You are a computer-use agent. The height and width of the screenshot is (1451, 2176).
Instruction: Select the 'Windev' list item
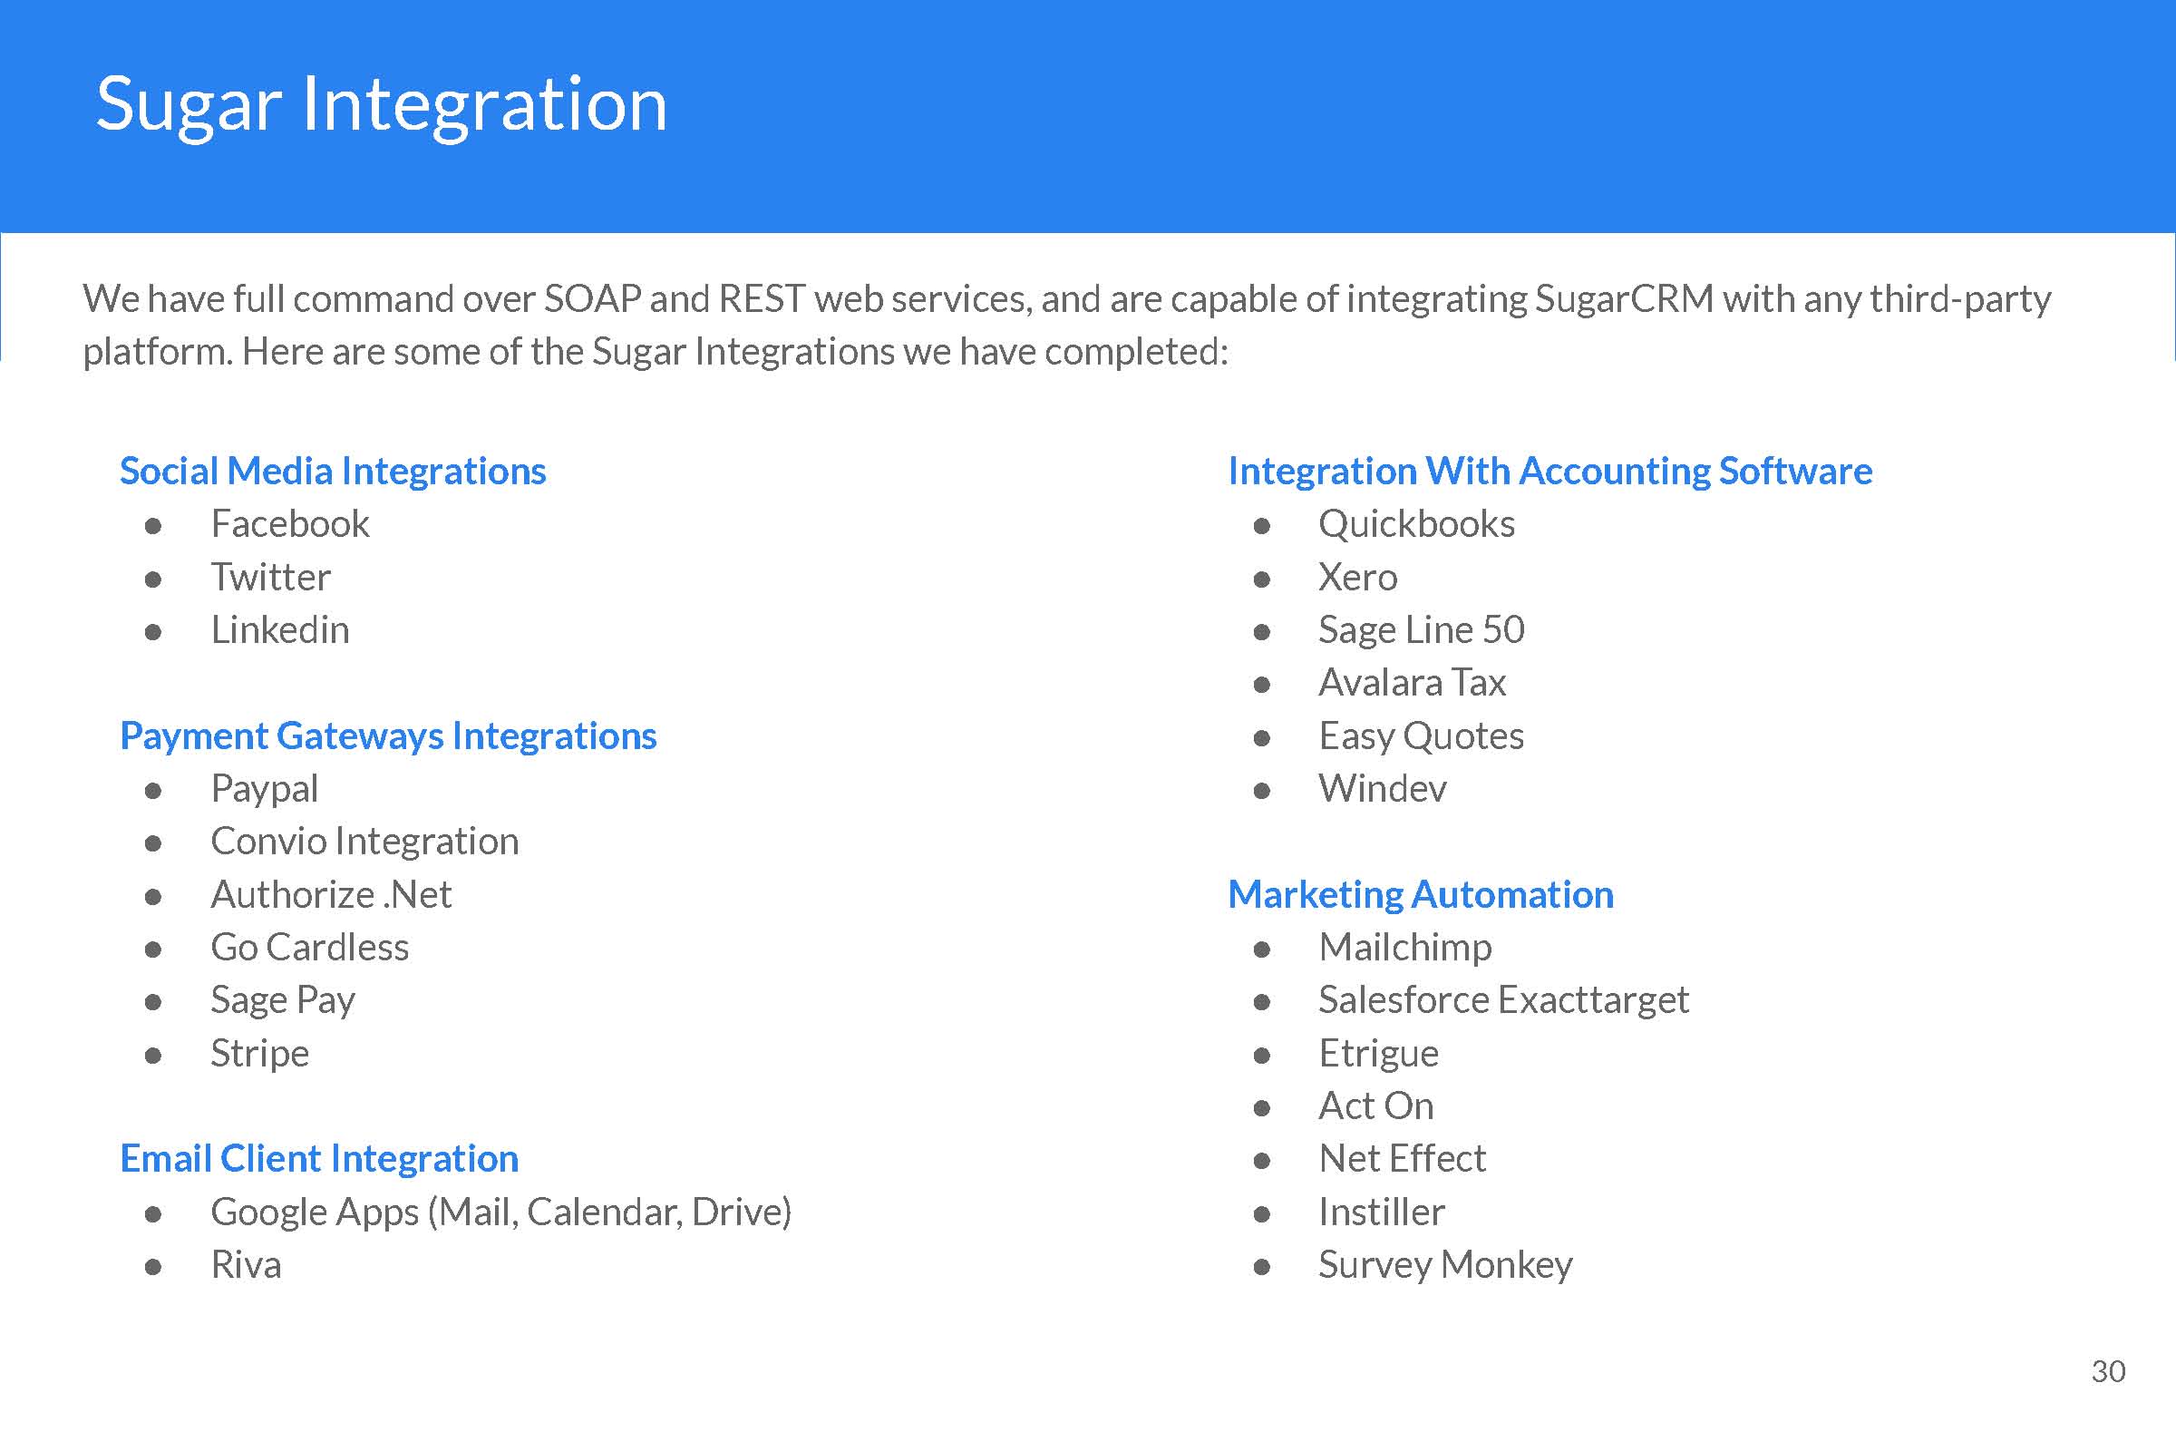click(x=1382, y=788)
